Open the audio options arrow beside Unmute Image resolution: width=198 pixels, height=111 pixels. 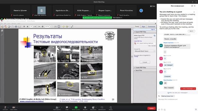(x=8, y=107)
